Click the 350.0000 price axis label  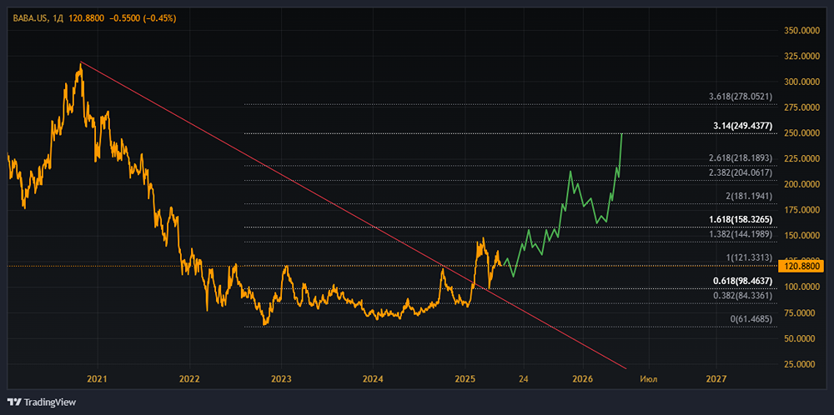[803, 30]
